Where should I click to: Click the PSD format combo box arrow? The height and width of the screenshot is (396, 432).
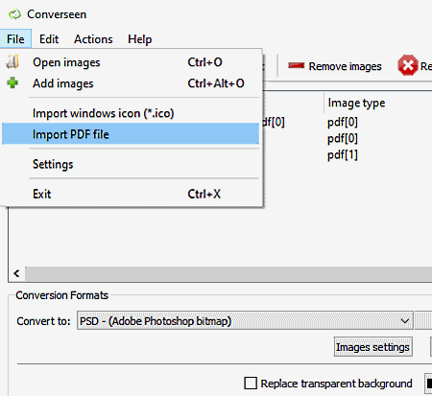[x=405, y=320]
